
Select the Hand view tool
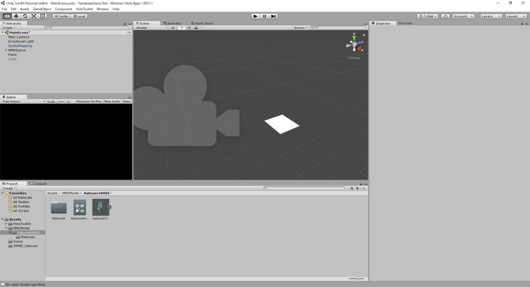pos(7,16)
